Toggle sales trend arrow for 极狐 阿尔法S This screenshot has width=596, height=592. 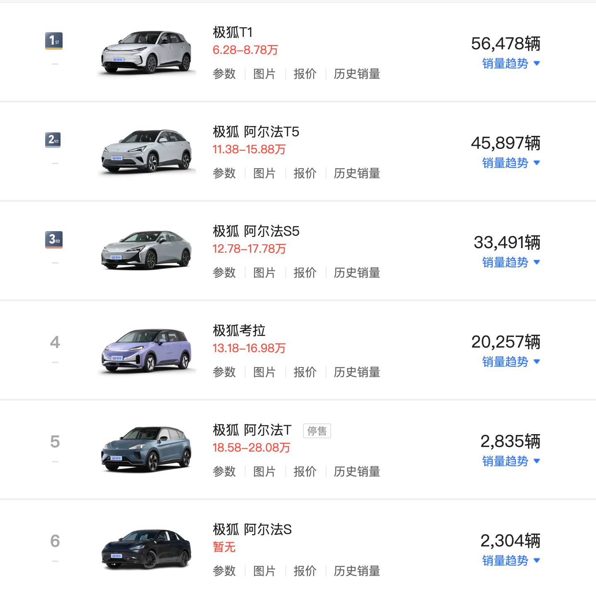point(537,561)
